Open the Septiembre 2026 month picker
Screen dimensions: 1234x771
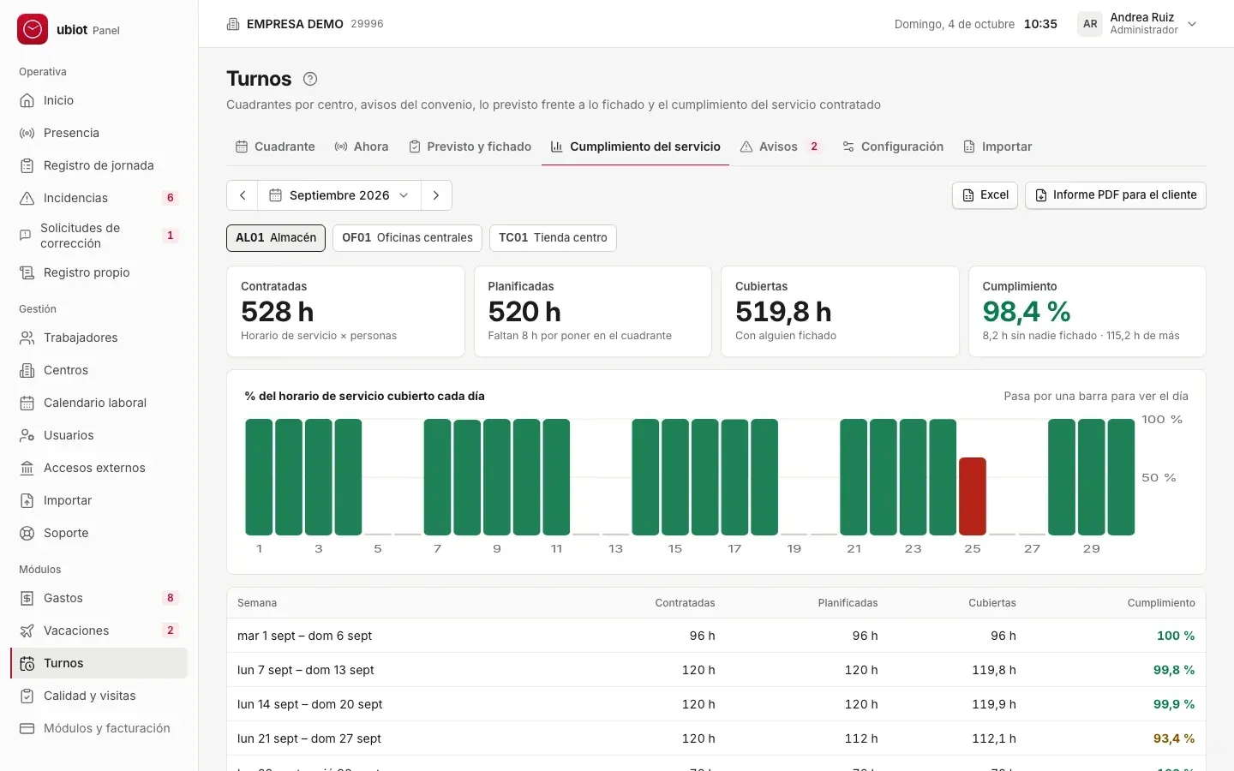[x=339, y=195]
